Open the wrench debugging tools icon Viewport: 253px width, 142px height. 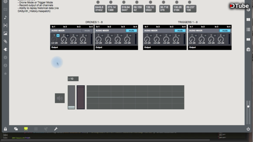56,129
